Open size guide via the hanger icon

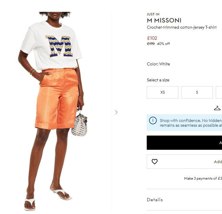[x=217, y=108]
